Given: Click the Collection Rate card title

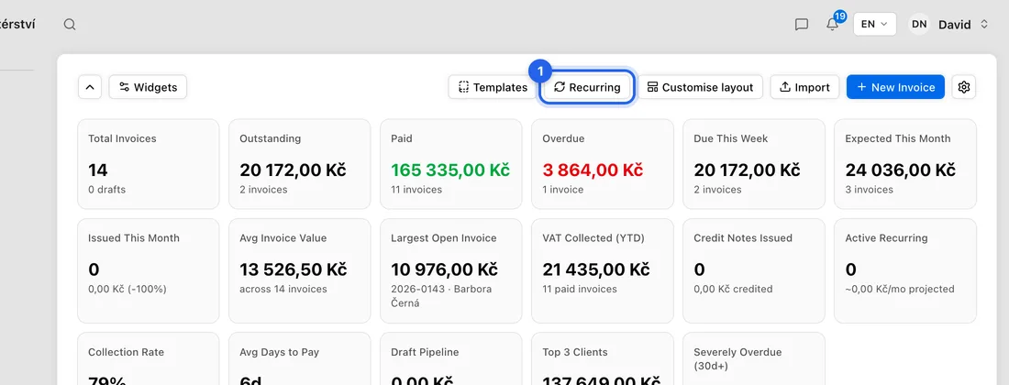Looking at the screenshot, I should 127,352.
